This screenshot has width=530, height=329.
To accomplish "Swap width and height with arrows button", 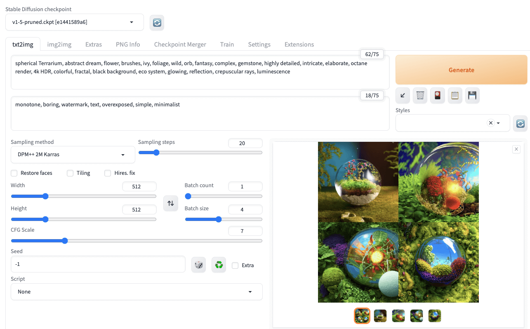I will pos(170,203).
